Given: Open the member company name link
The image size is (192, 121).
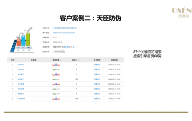Looking at the screenshot, I should coord(65,28).
